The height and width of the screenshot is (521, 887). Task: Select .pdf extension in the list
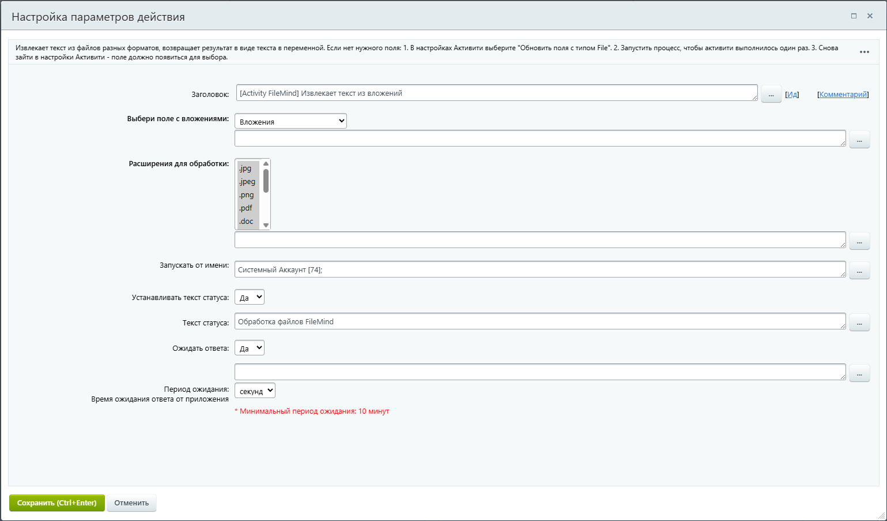coord(246,208)
